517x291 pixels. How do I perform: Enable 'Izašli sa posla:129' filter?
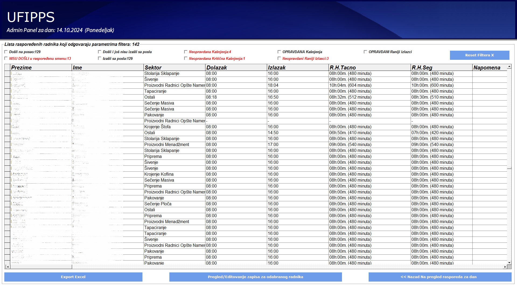(100, 58)
